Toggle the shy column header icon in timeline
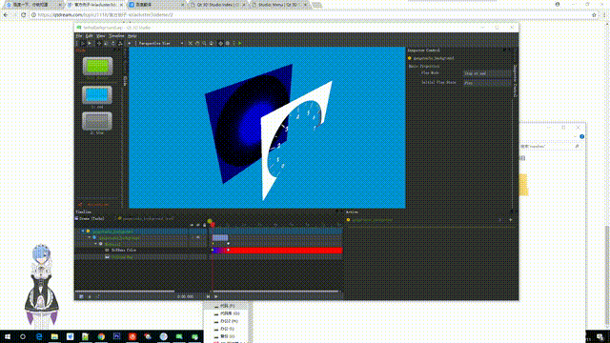This screenshot has width=610, height=343. click(x=193, y=225)
